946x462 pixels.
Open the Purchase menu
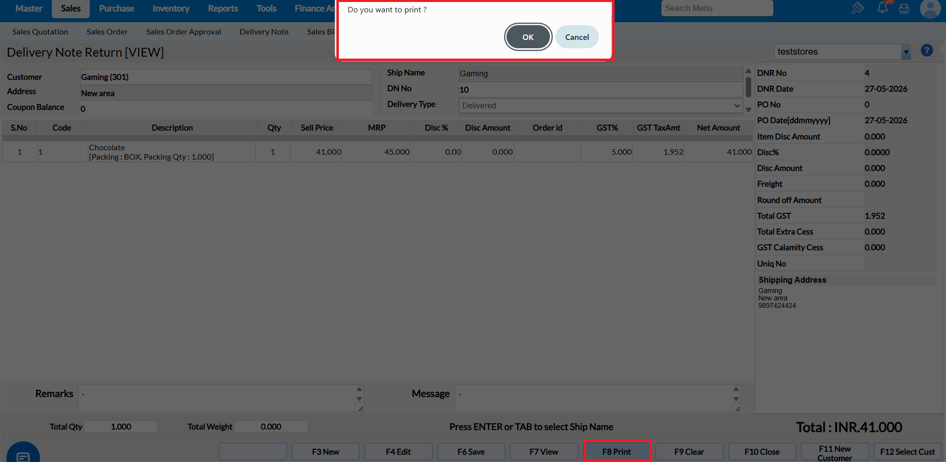point(116,8)
